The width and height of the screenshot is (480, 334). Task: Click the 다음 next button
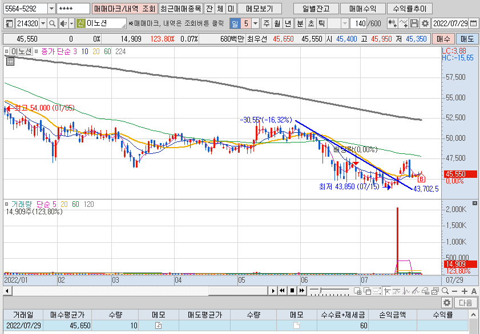click(466, 303)
